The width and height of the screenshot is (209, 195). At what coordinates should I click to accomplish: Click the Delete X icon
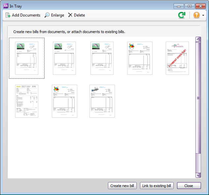(70, 15)
